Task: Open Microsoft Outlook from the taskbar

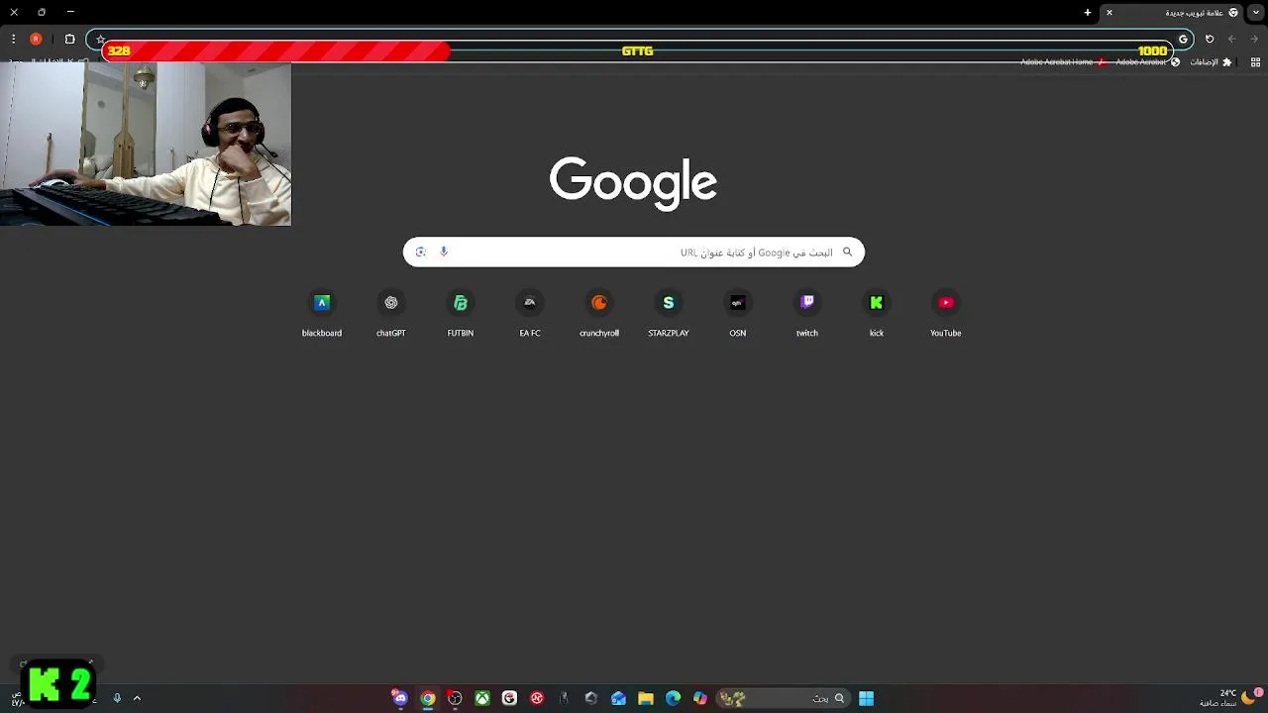Action: 618,698
